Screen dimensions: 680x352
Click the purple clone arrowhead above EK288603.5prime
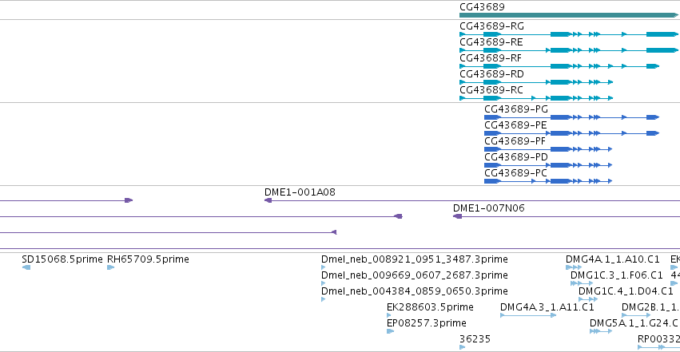click(x=398, y=216)
